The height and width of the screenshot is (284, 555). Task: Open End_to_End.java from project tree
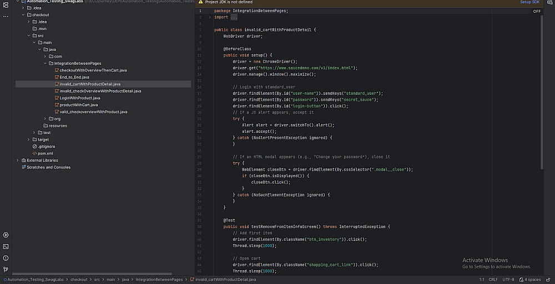coord(74,77)
